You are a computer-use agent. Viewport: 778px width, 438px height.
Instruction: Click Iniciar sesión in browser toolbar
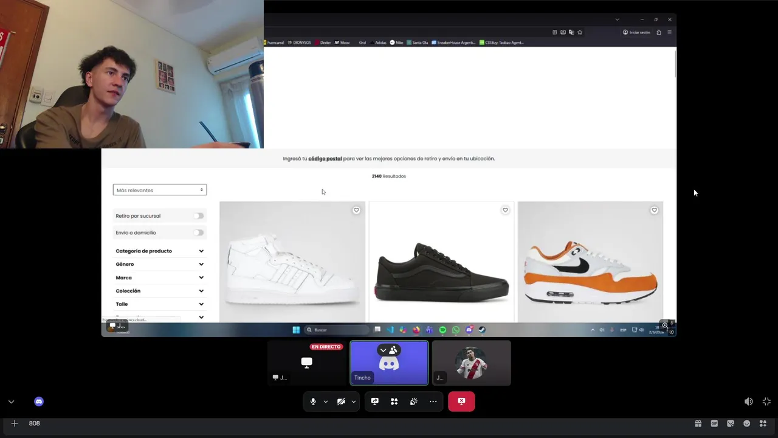(636, 32)
